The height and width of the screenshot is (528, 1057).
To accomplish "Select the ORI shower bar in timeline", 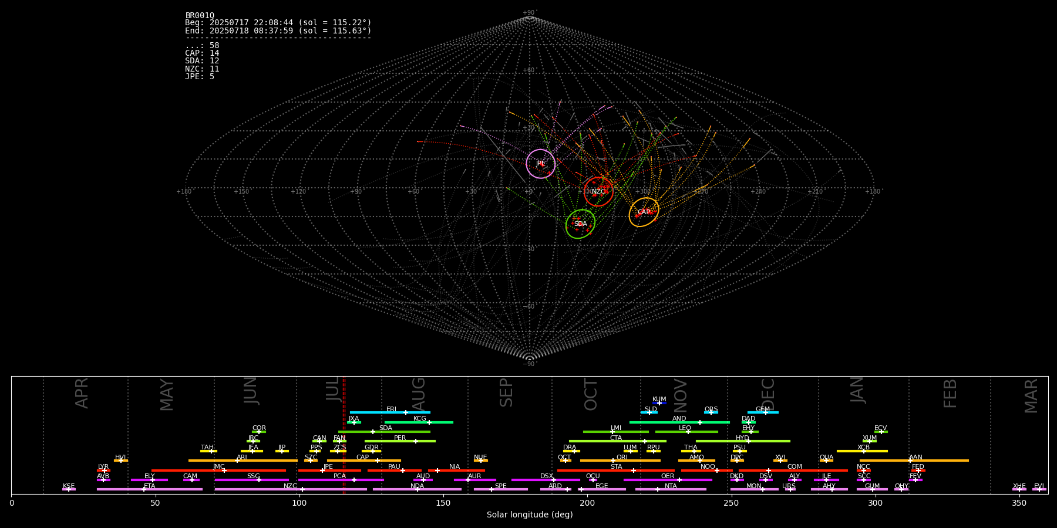I will point(620,461).
